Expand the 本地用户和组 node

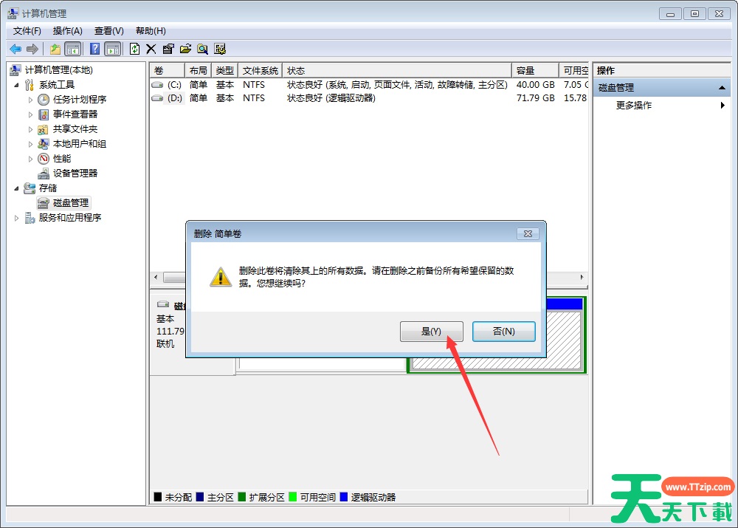click(x=30, y=144)
